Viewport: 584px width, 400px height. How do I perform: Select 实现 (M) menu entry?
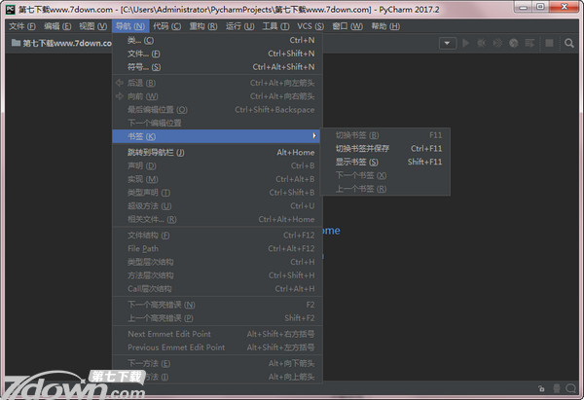217,179
